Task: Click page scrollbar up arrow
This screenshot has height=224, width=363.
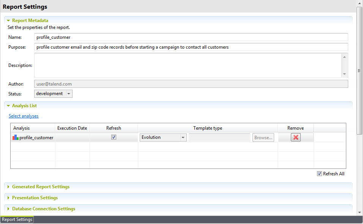Action: 360,3
